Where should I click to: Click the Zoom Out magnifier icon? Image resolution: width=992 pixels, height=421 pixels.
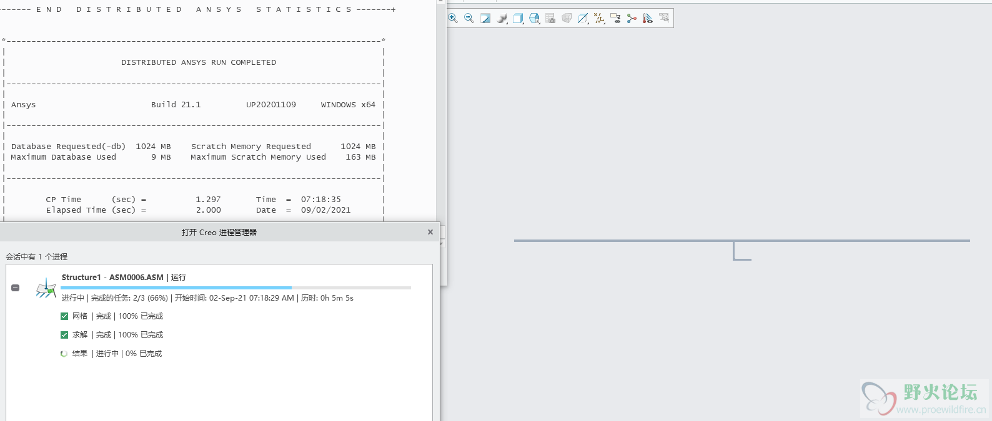[x=469, y=19]
